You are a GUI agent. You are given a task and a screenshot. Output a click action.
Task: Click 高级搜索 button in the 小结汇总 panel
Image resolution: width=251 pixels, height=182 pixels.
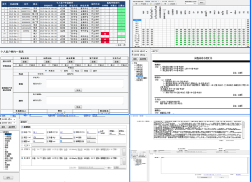click(143, 59)
